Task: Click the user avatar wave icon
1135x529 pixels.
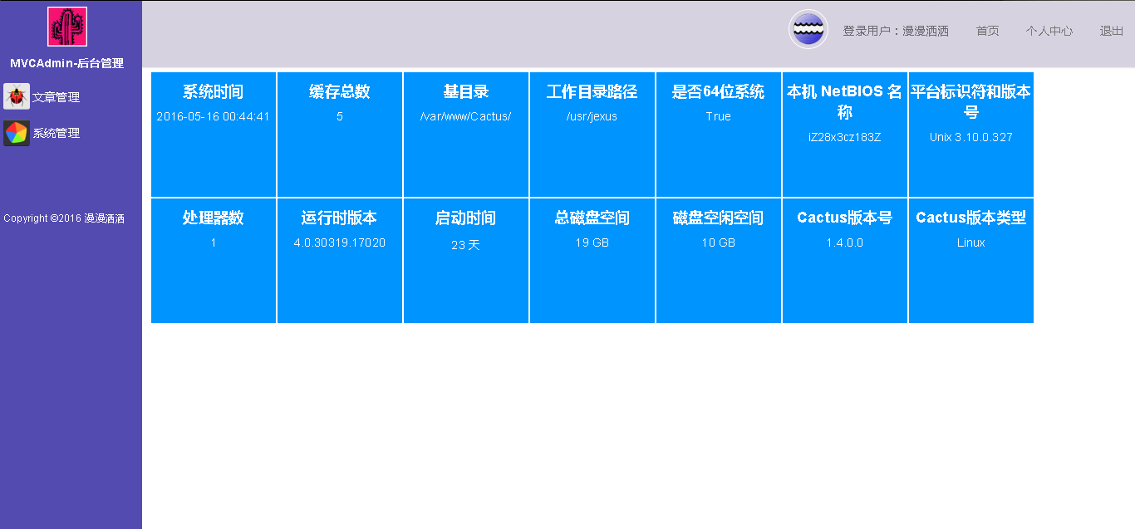Action: point(808,30)
